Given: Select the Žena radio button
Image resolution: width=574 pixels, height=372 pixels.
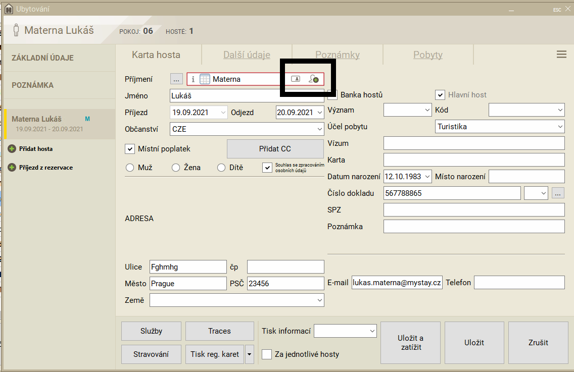Looking at the screenshot, I should coord(176,168).
